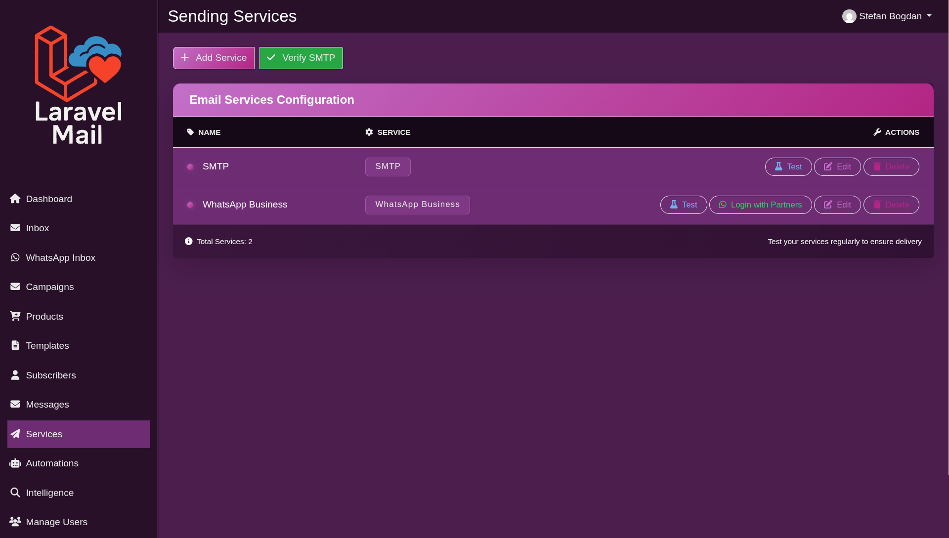
Task: Click the Automations robot icon
Action: 15,463
